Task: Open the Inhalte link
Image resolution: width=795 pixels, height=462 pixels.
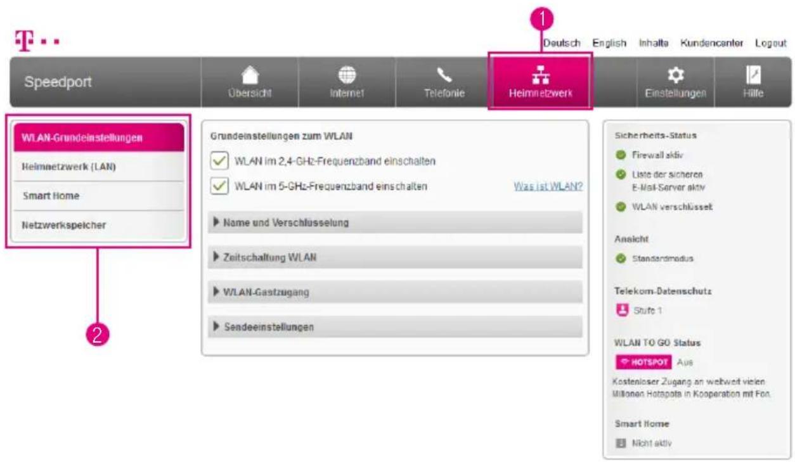Action: (x=653, y=43)
